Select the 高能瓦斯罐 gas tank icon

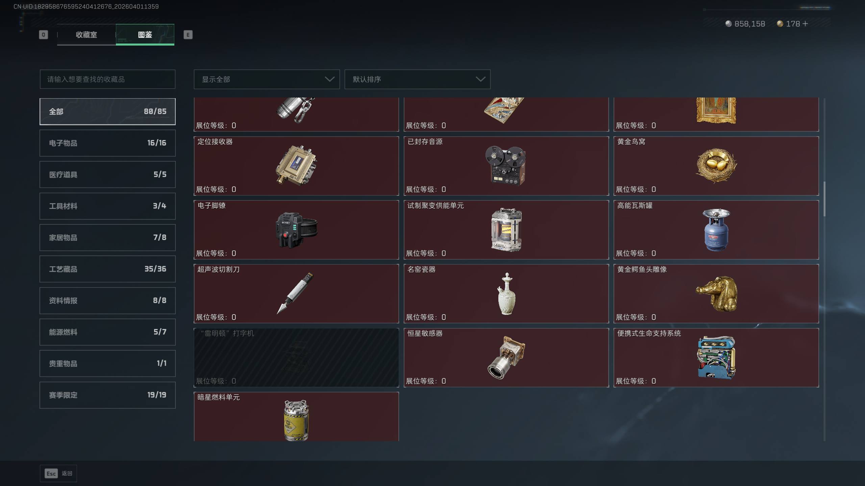pyautogui.click(x=716, y=230)
